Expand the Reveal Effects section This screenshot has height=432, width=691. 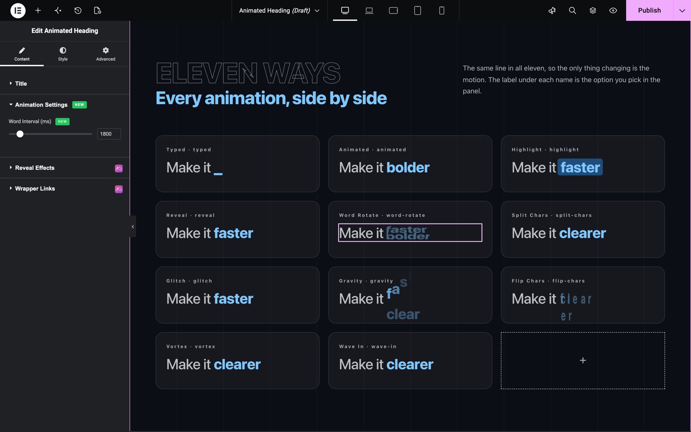65,168
